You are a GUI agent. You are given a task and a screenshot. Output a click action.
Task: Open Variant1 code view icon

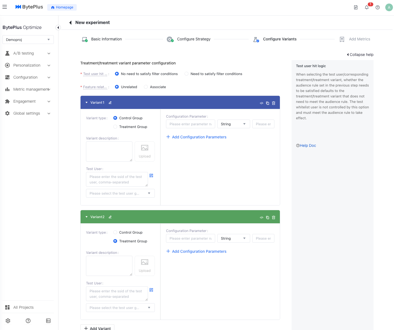[262, 103]
